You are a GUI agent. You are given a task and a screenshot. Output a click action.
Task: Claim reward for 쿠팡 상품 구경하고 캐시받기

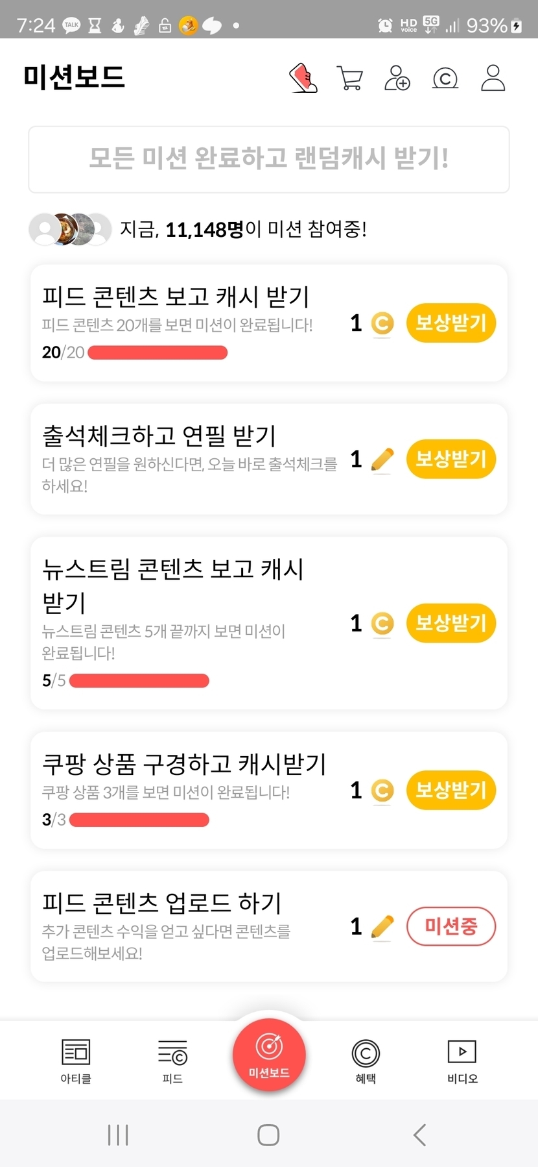pos(450,790)
